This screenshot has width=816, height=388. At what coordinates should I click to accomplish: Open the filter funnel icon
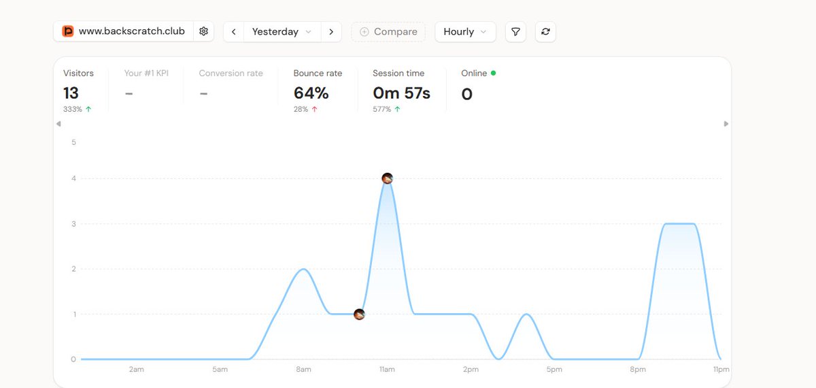point(515,31)
